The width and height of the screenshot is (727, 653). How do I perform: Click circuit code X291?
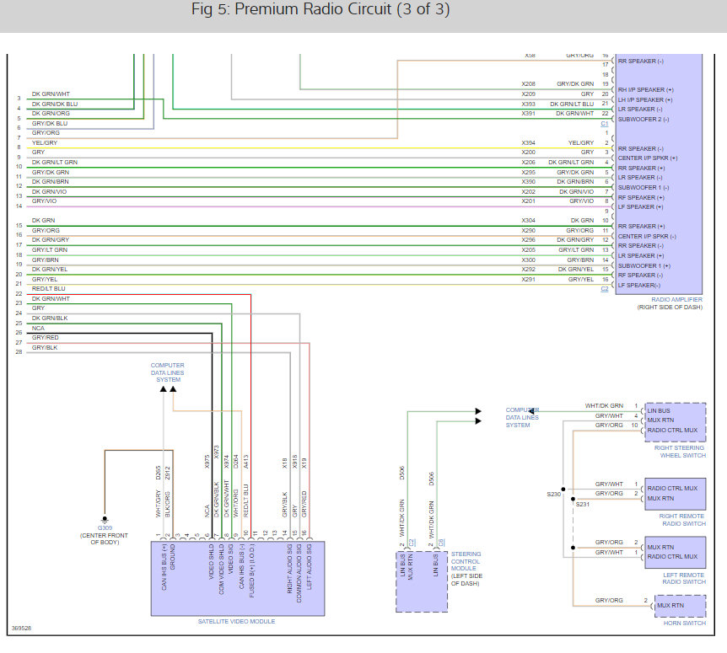coord(528,279)
